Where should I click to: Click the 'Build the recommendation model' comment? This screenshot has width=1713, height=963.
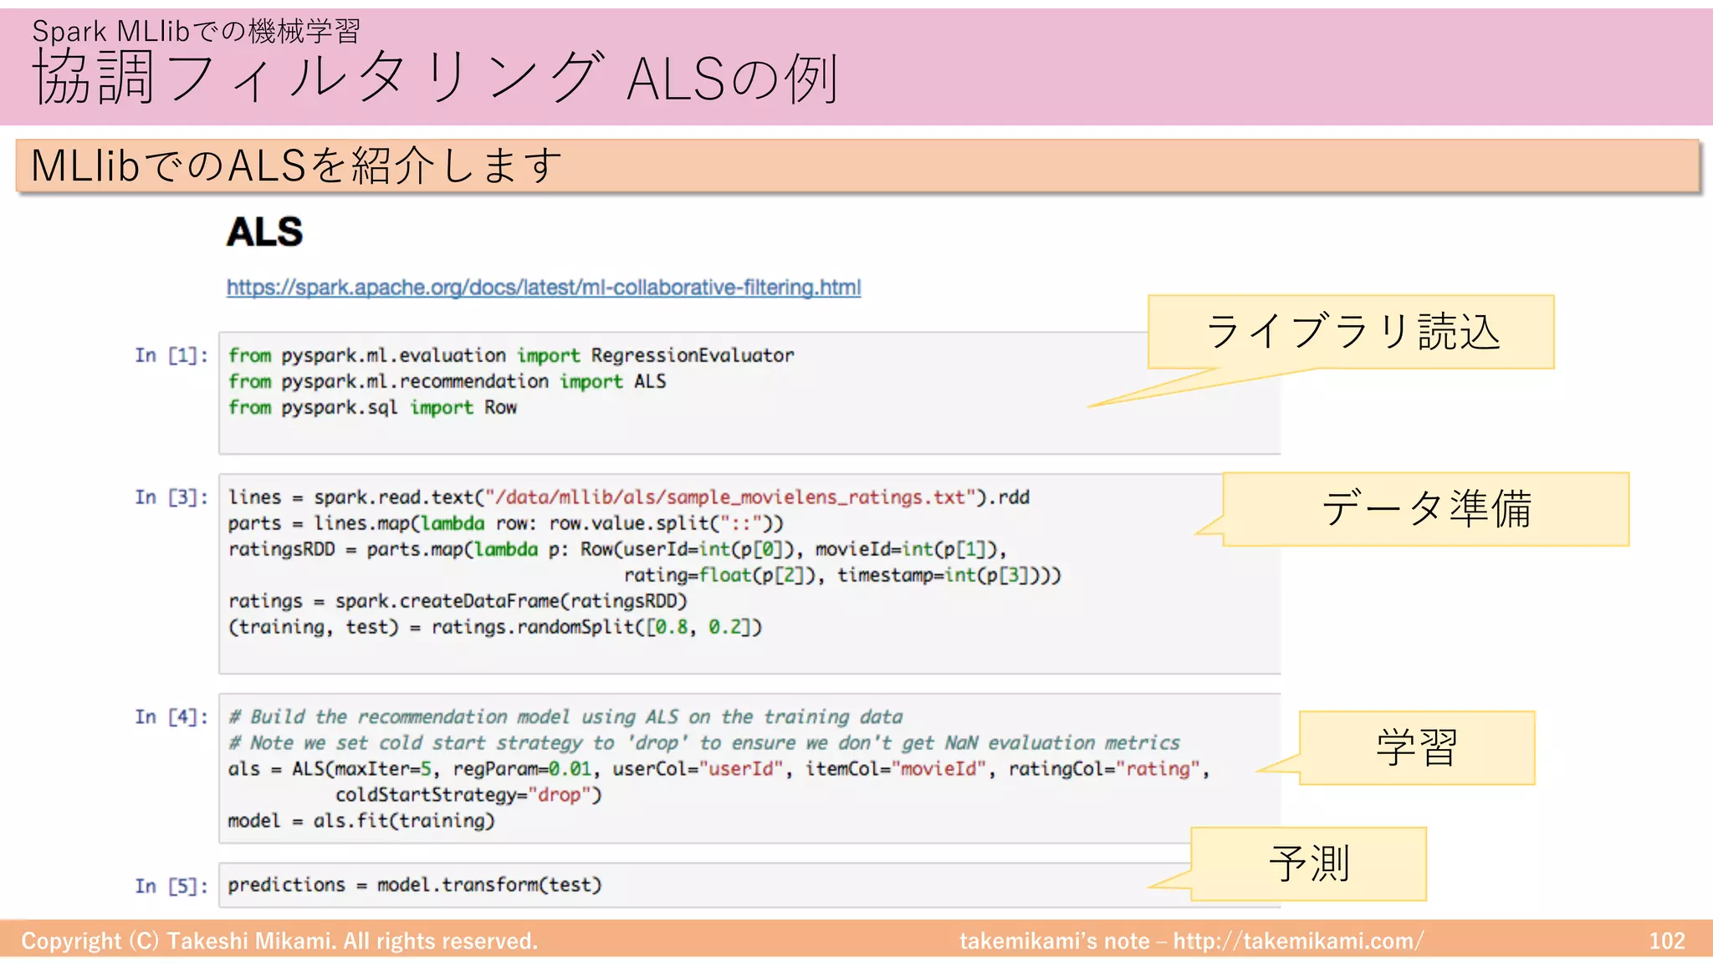[x=565, y=717]
